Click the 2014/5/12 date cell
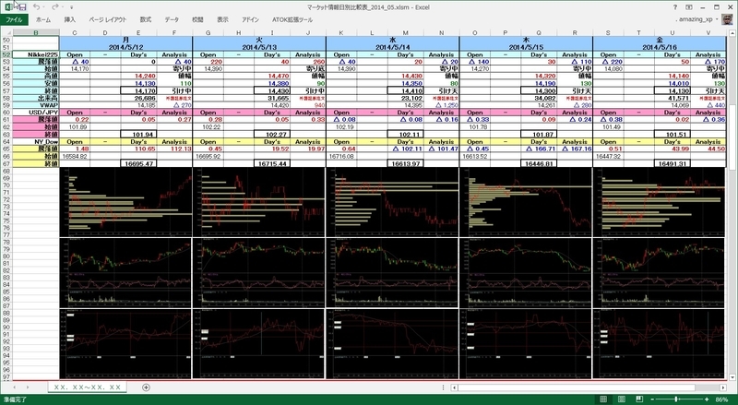The height and width of the screenshot is (405, 738). click(x=125, y=48)
